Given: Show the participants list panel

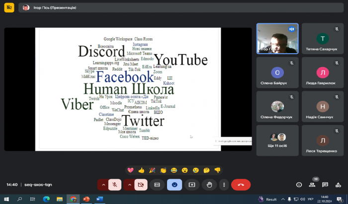Looking at the screenshot, I should tap(312, 185).
